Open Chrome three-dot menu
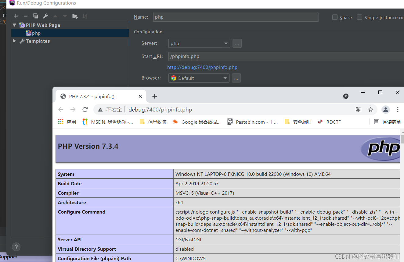This screenshot has width=404, height=262. pyautogui.click(x=398, y=110)
